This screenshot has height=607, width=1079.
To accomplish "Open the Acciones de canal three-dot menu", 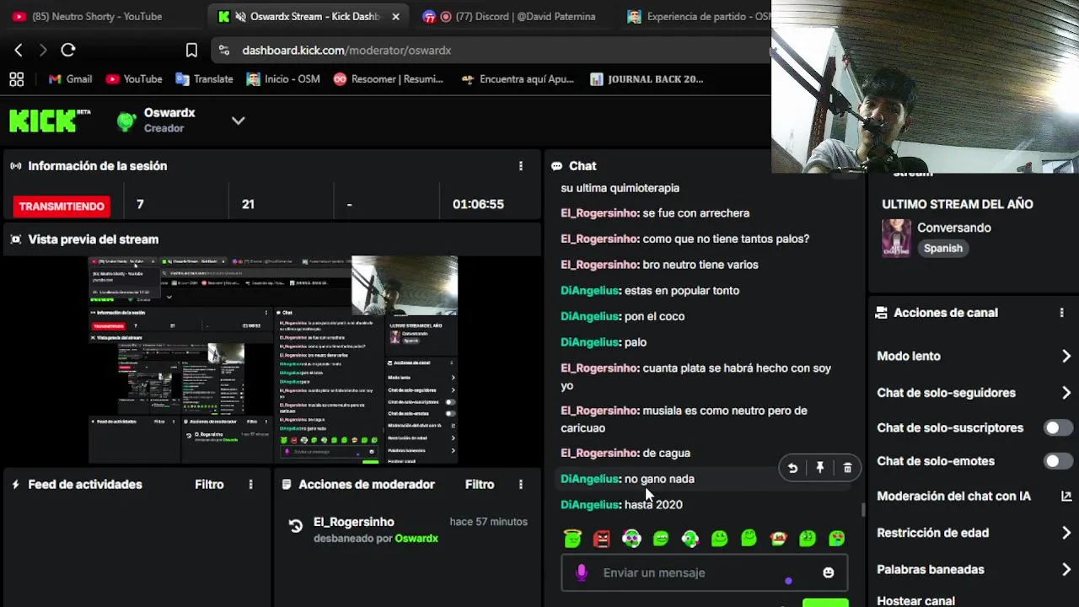I will (x=1061, y=313).
